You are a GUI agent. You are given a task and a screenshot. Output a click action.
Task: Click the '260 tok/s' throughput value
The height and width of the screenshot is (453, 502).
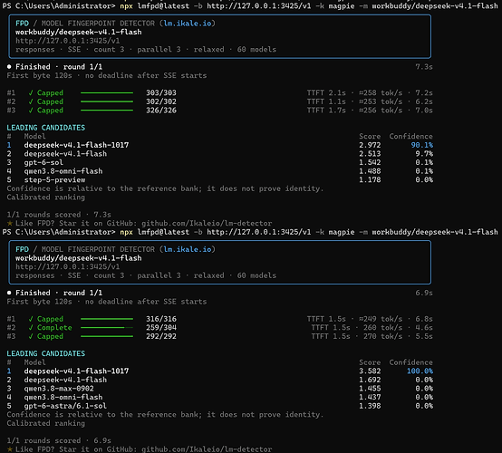(382, 327)
